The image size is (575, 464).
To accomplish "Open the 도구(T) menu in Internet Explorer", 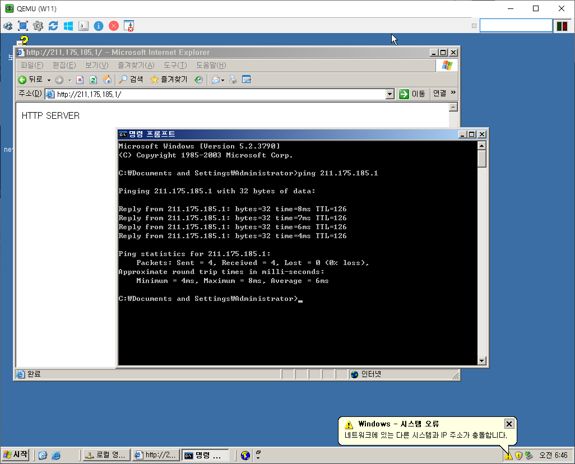I will pos(175,66).
